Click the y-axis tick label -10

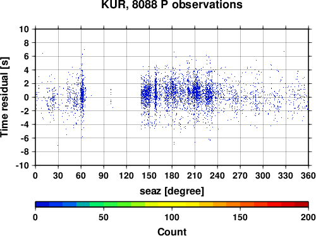pos(22,165)
